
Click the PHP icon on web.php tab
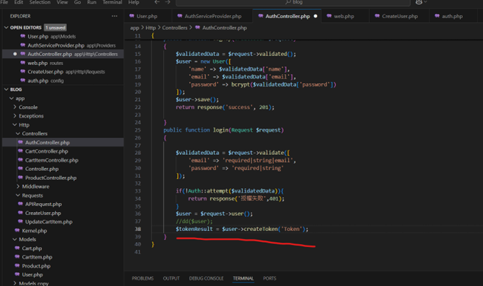coord(329,15)
